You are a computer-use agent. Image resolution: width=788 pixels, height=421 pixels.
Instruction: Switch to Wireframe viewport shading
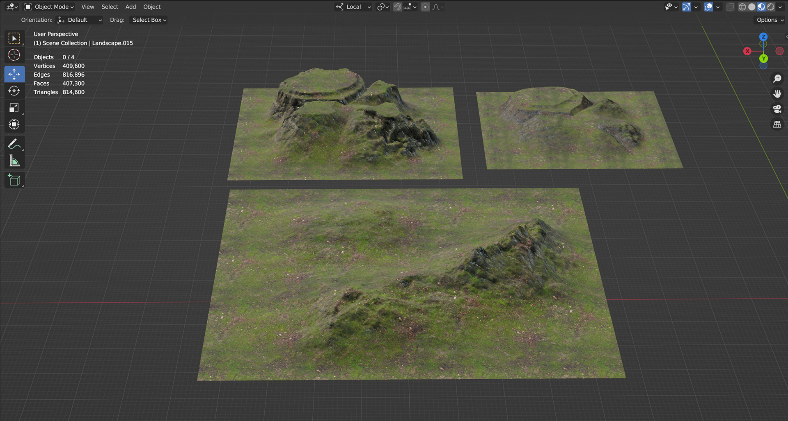point(742,7)
